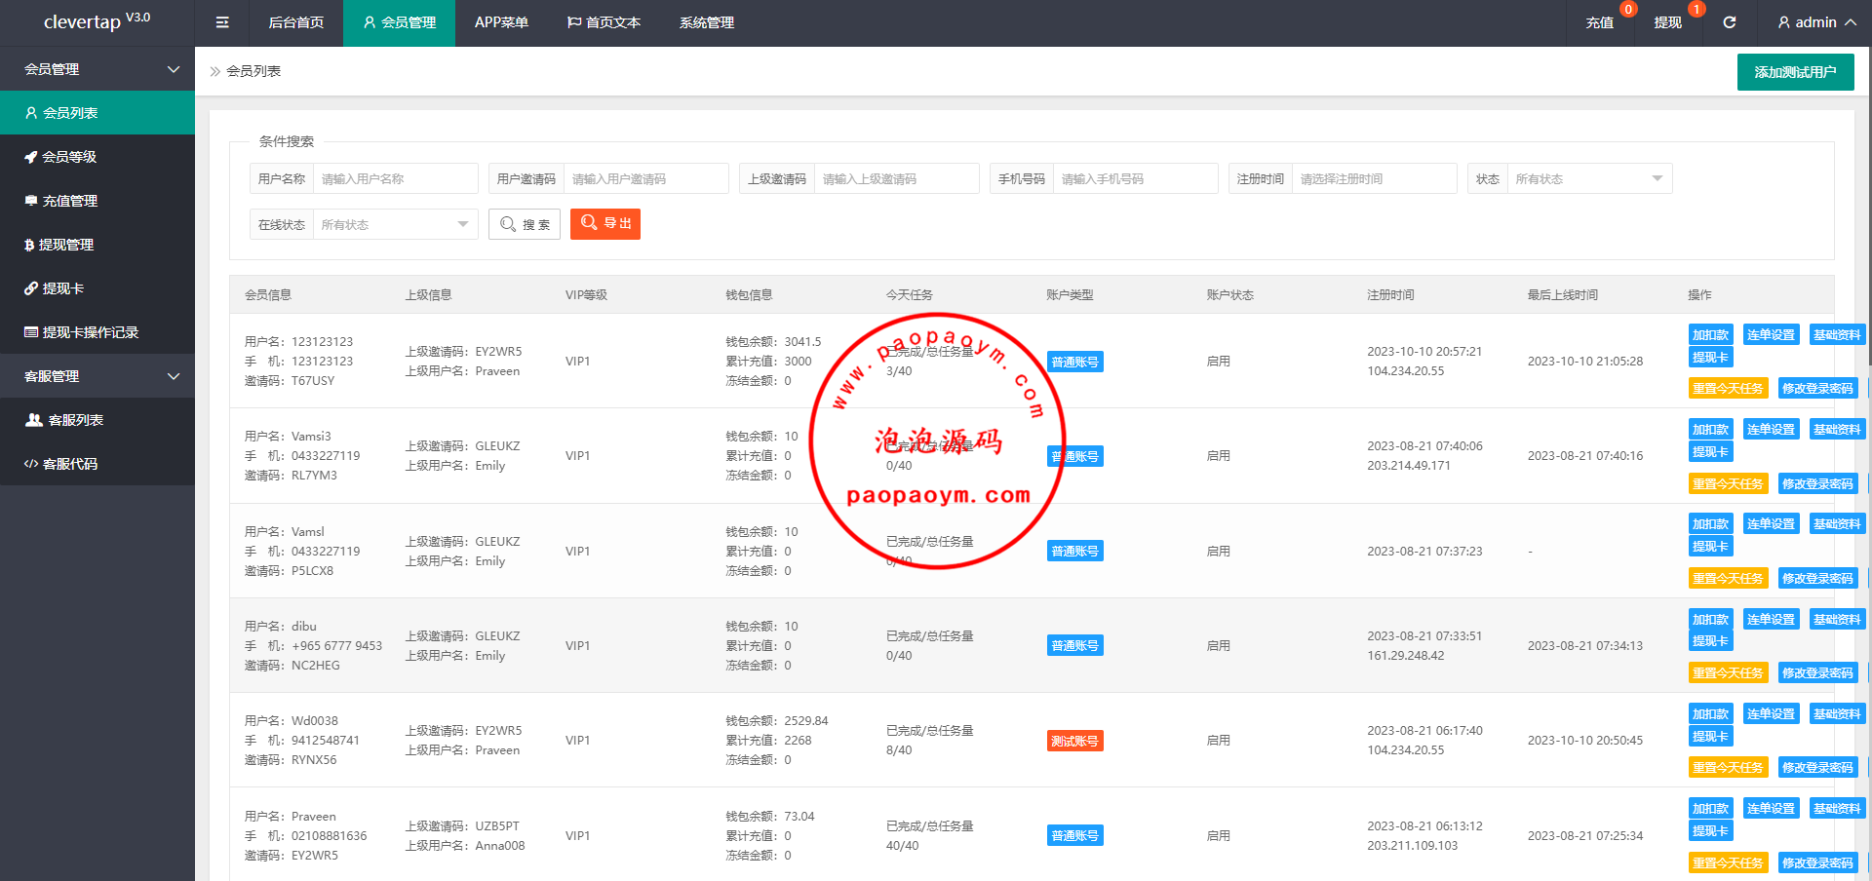Viewport: 1872px width, 881px height.
Task: Open 充值 notifications in top bar
Action: tap(1599, 22)
